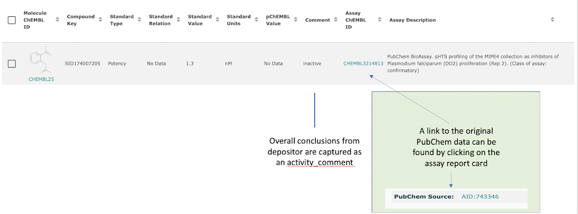
Task: Click the CHEMBL25 molecule structure thumbnail
Action: click(x=41, y=60)
